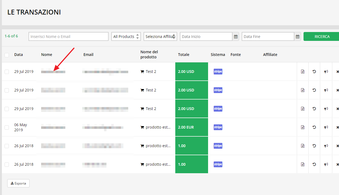Viewport: 339px width, 195px height.
Task: Click the Affiliate column header
Action: [x=270, y=55]
